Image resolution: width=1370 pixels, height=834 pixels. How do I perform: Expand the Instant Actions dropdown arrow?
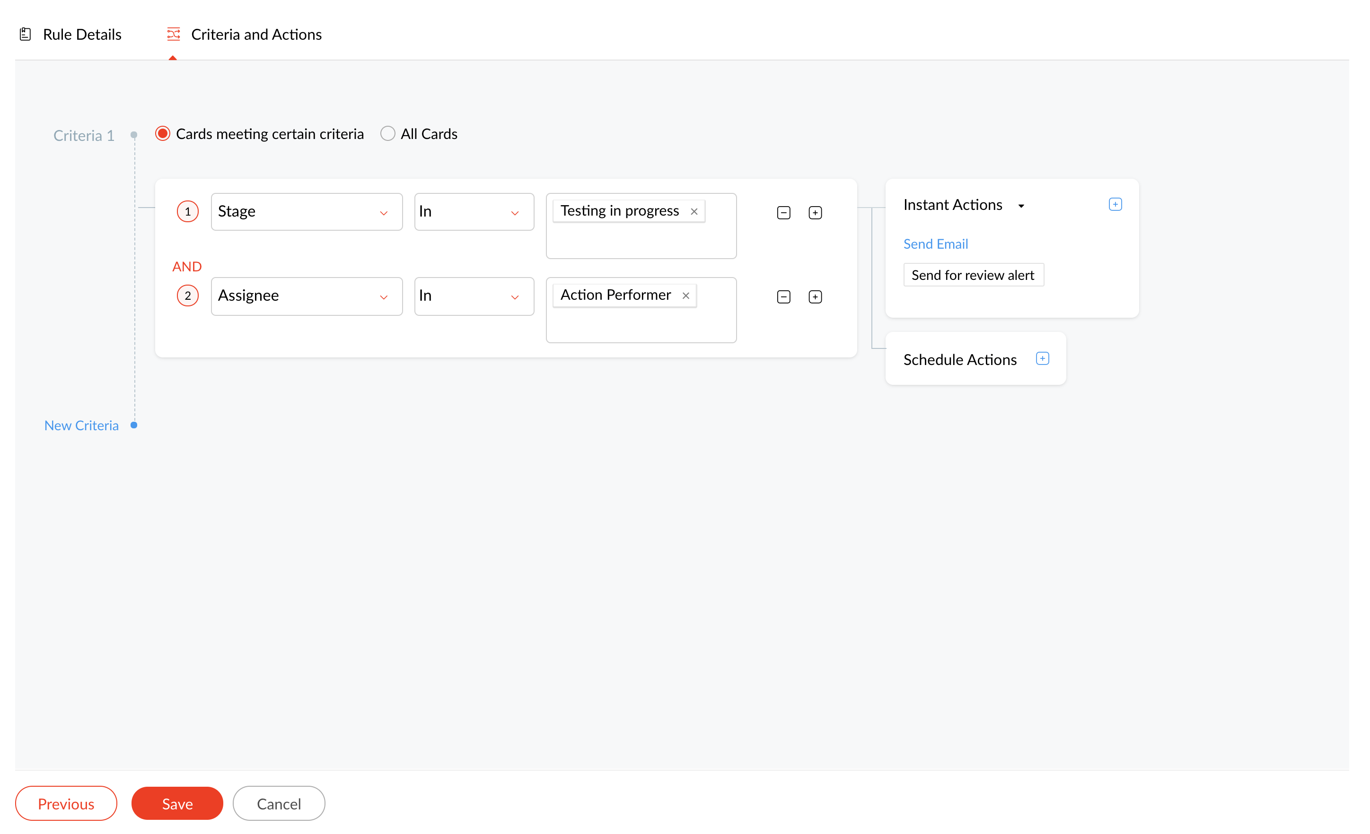coord(1021,206)
